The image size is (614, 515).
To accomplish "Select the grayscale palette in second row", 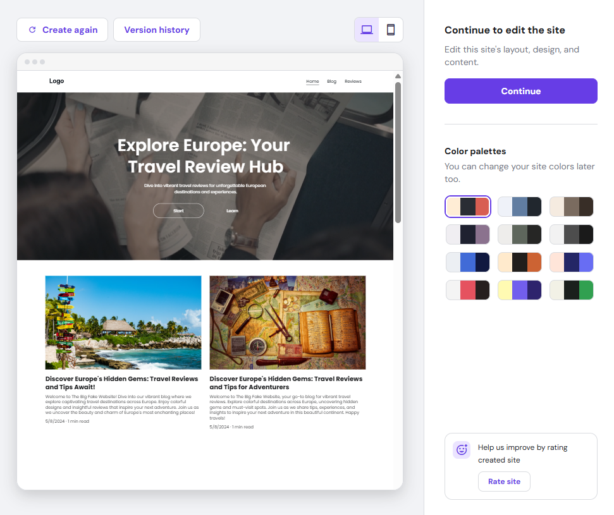I will coord(572,234).
